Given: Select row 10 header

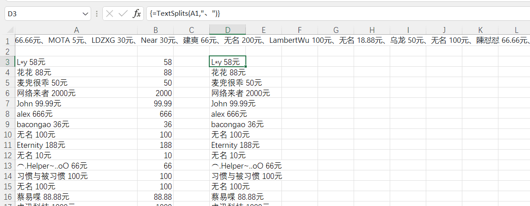Looking at the screenshot, I should coord(7,134).
